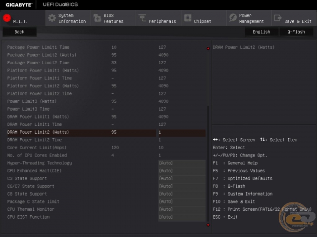The width and height of the screenshot is (317, 237).
Task: Click the Chipset tab icon
Action: [188, 18]
